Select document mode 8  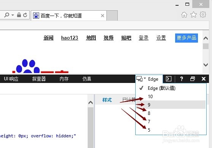pos(171,113)
